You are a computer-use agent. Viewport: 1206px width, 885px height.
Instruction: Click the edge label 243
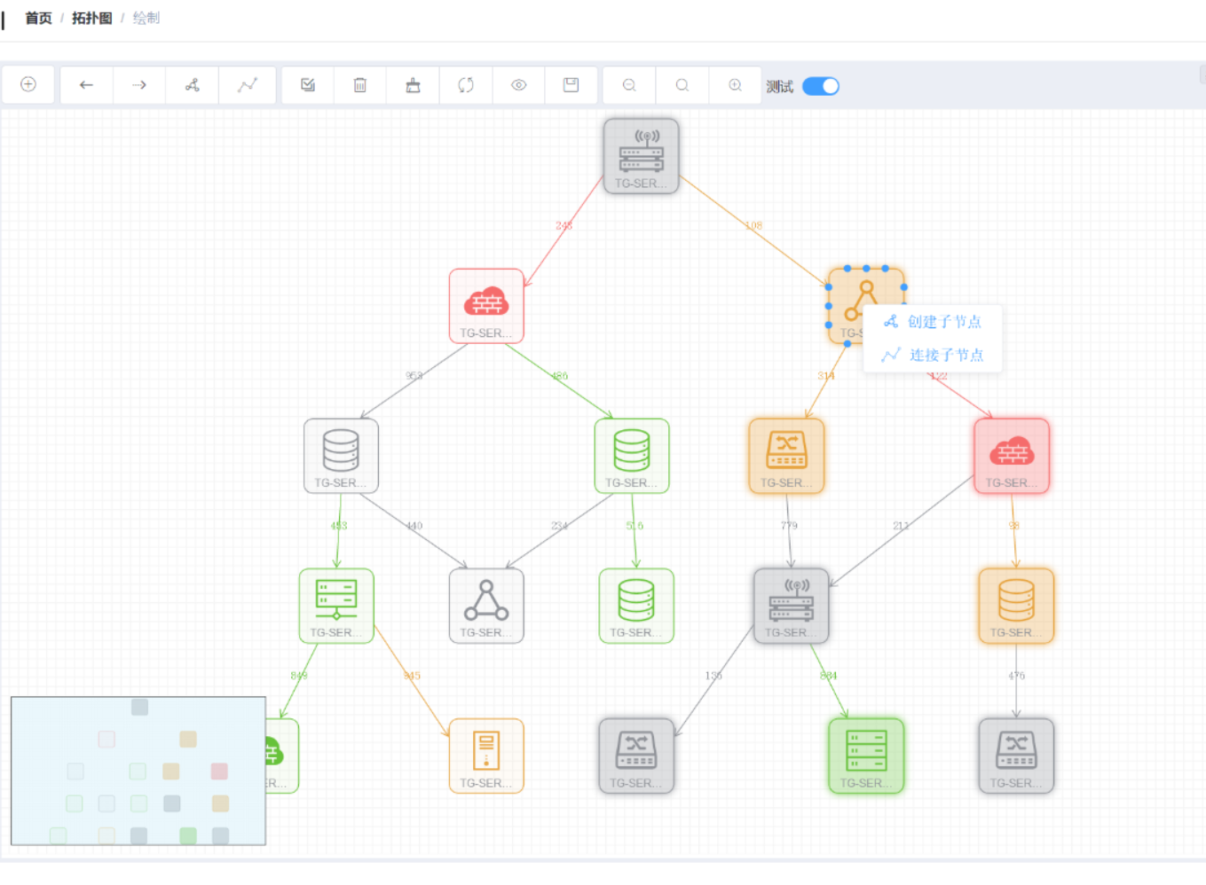[564, 226]
